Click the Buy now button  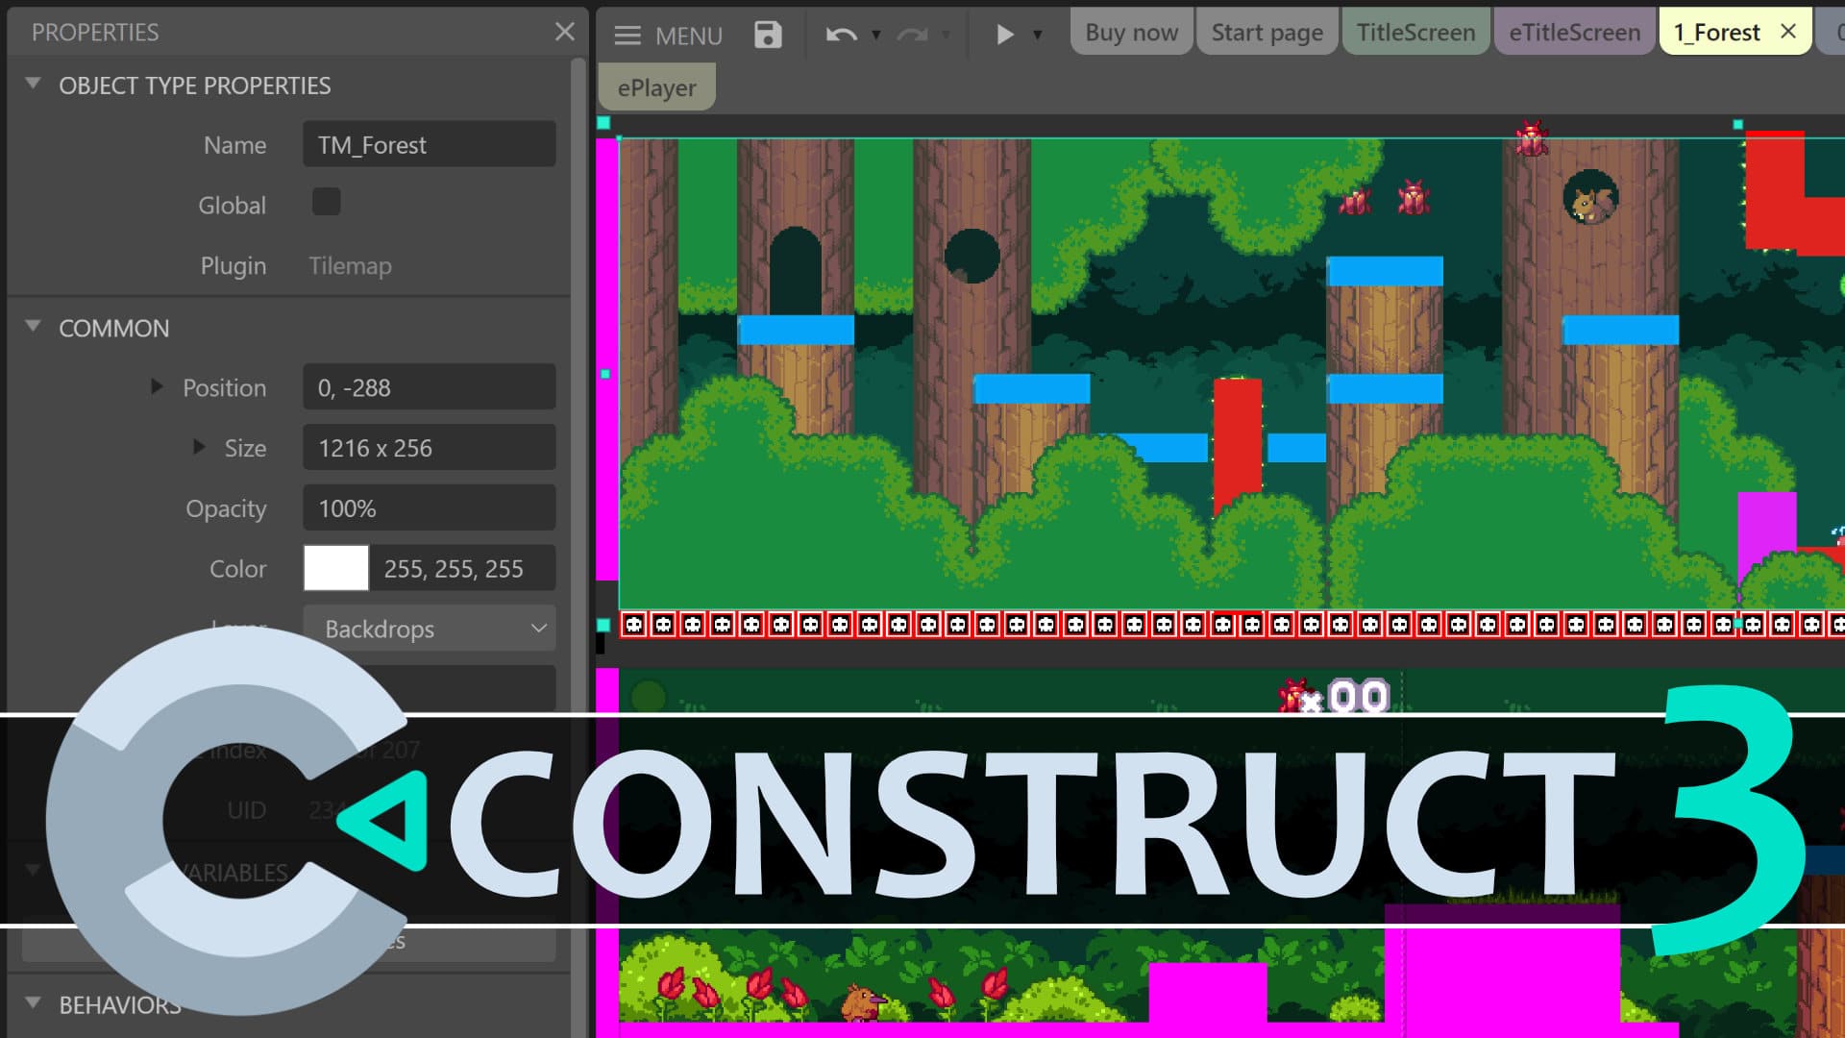point(1132,32)
